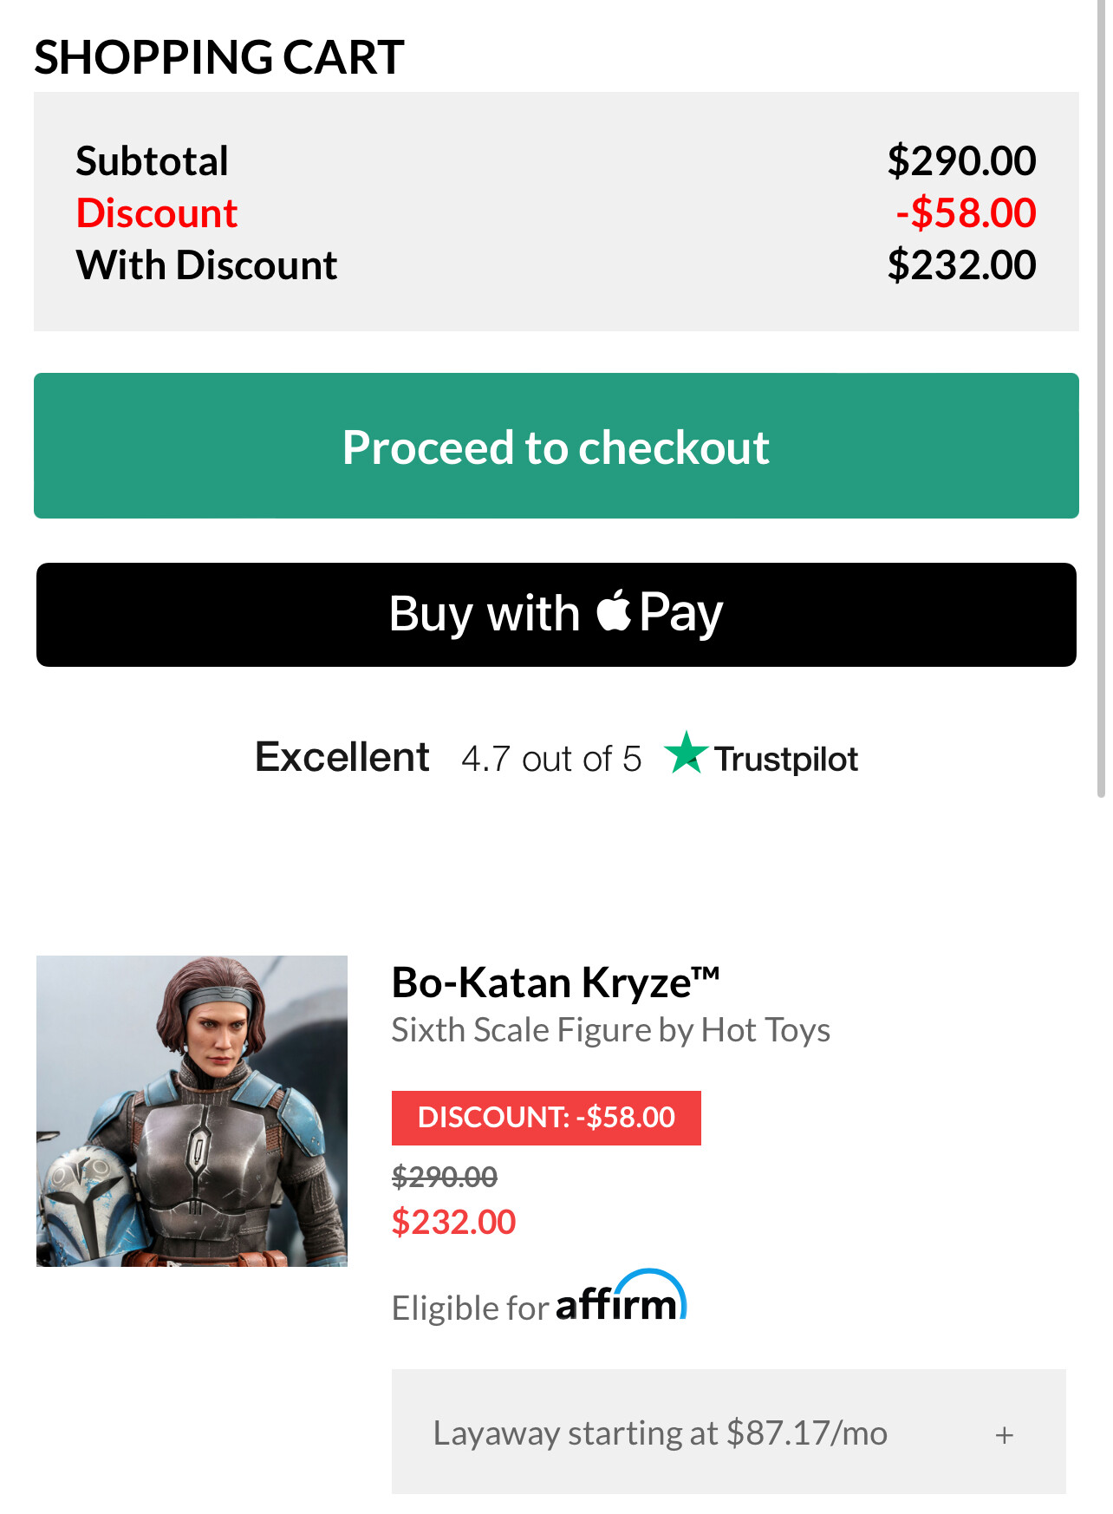The image size is (1113, 1514).
Task: Expand Layaway starting at $87.17/mo
Action: pyautogui.click(x=659, y=1433)
